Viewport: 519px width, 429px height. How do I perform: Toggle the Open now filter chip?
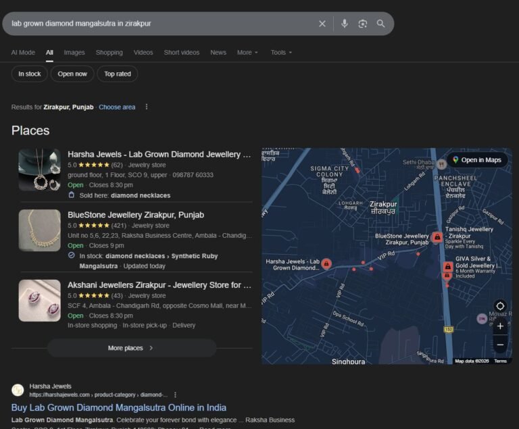pos(72,74)
